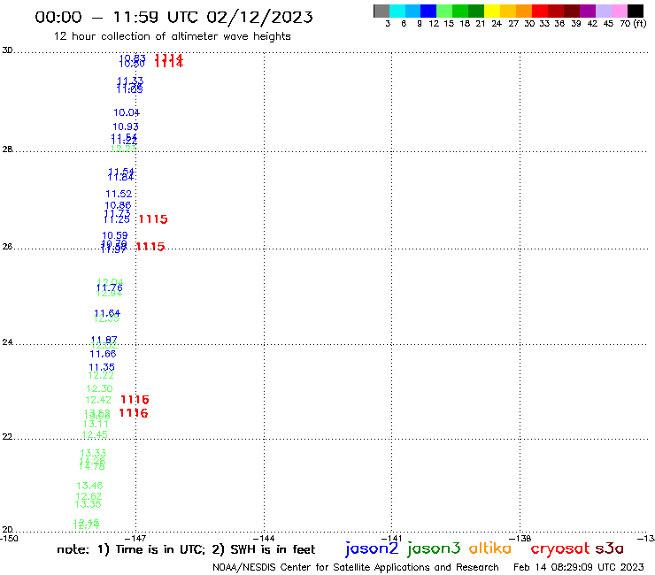
Task: Select the black legend swatch
Action: 635,11
